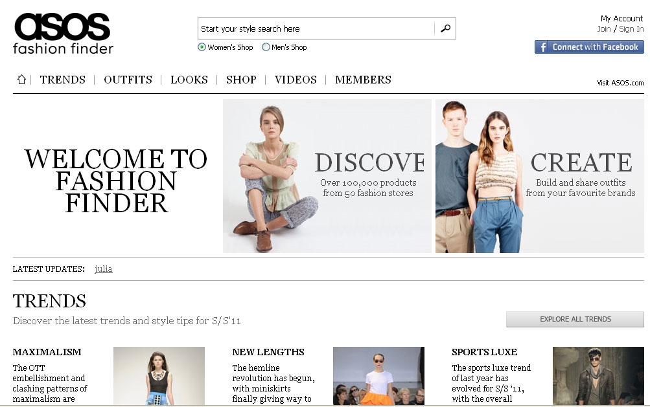Open the MEMBERS menu item
Image resolution: width=650 pixels, height=407 pixels.
pos(363,80)
